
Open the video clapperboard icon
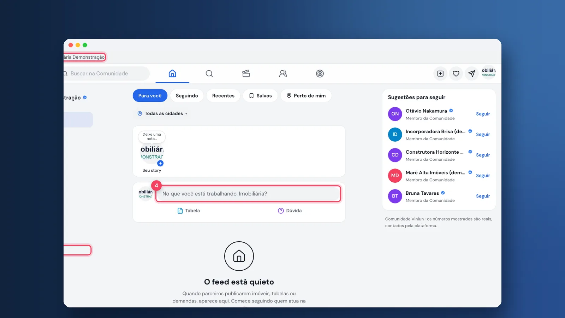click(246, 73)
